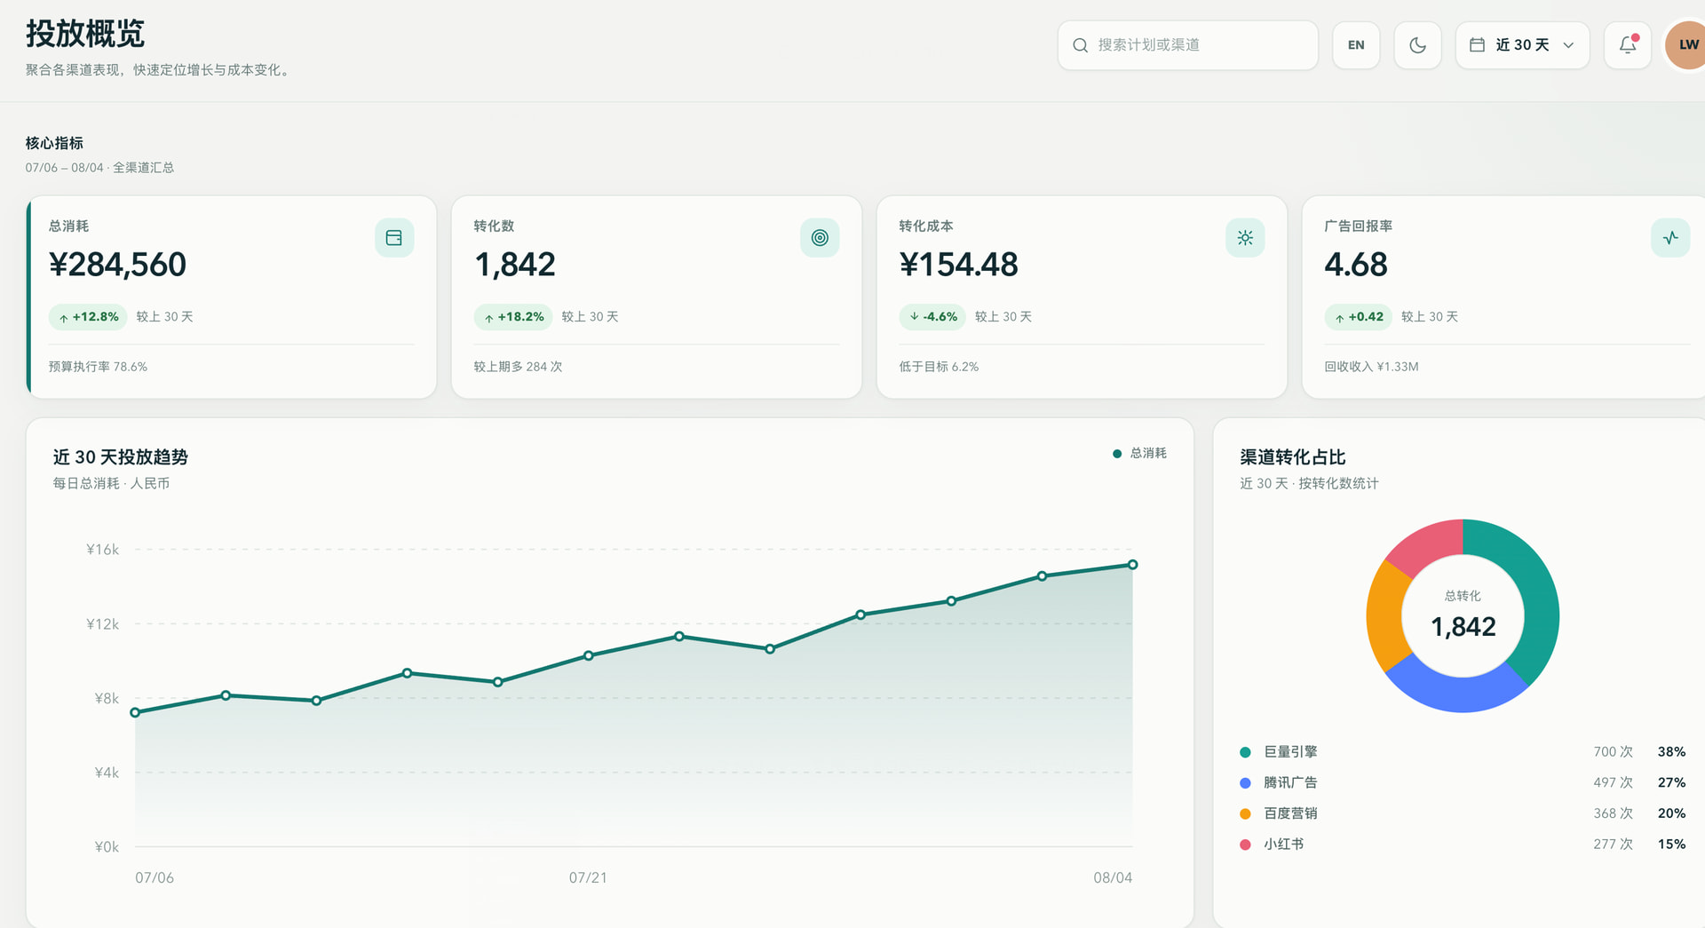
Task: Select the 腾讯广告 legend row
Action: click(1463, 783)
